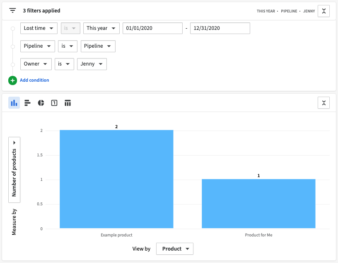The width and height of the screenshot is (338, 263).
Task: Collapse the chart panel
Action: coord(324,103)
